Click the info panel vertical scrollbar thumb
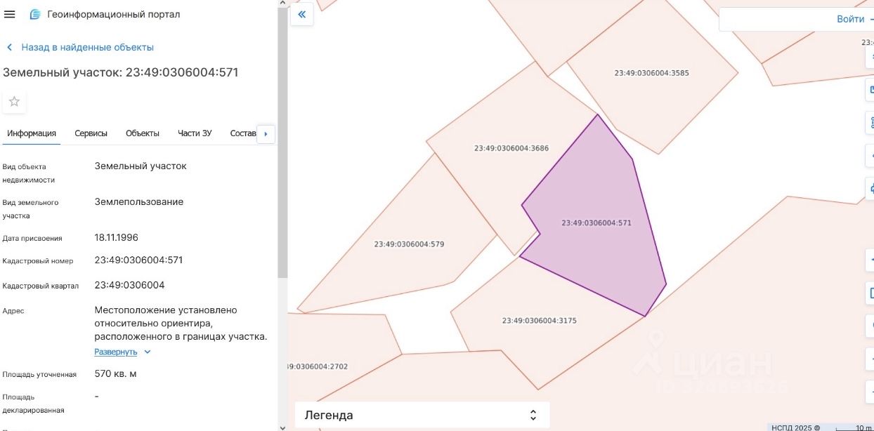 click(x=282, y=140)
